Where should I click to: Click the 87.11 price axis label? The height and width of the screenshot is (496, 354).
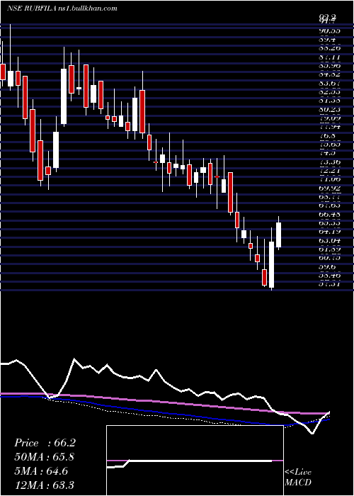pyautogui.click(x=329, y=57)
